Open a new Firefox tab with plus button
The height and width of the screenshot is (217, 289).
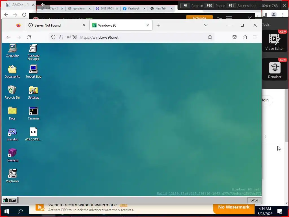click(158, 25)
